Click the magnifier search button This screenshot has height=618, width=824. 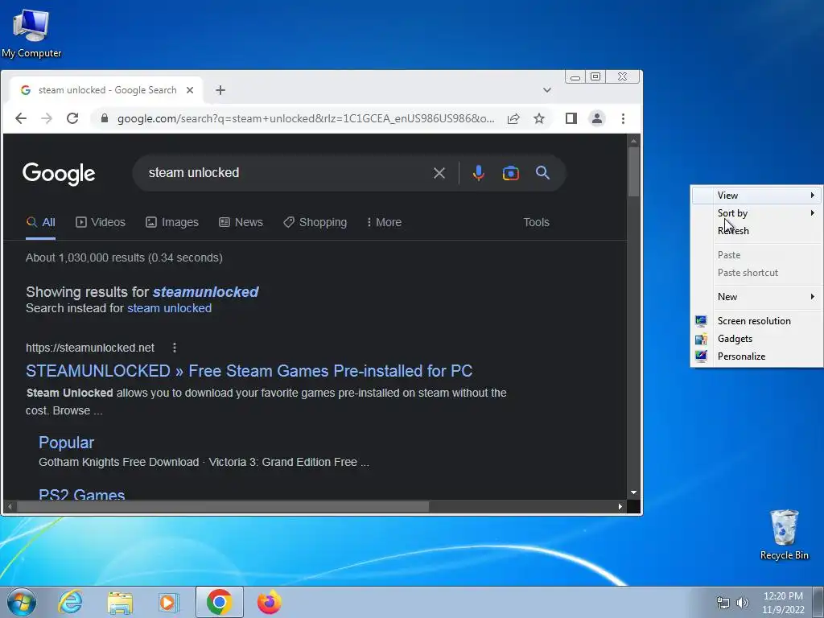542,173
